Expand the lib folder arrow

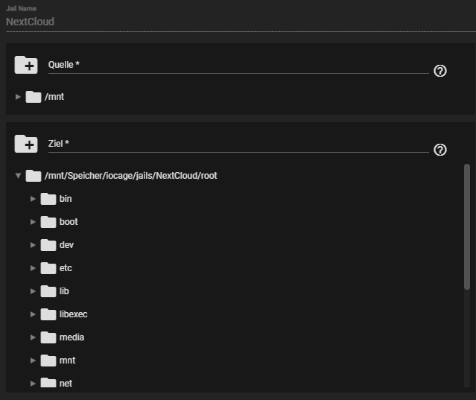coord(33,291)
